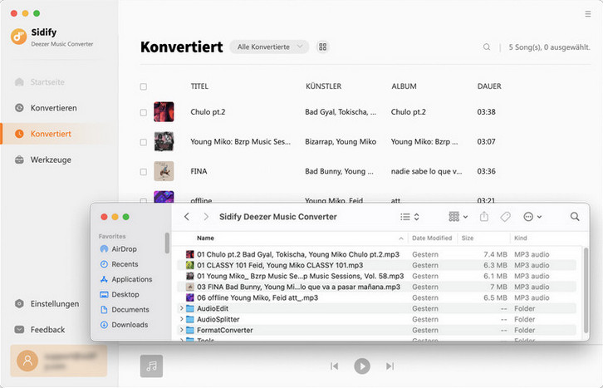Sort Finder files by Name column
Viewport: 603px width, 388px height.
click(205, 238)
